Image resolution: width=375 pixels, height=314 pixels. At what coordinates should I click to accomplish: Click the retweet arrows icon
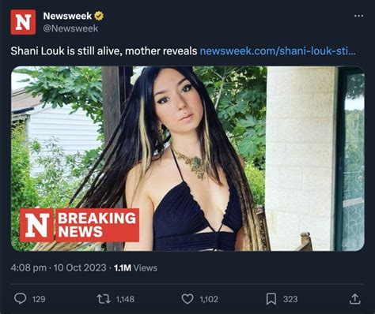[x=104, y=299]
